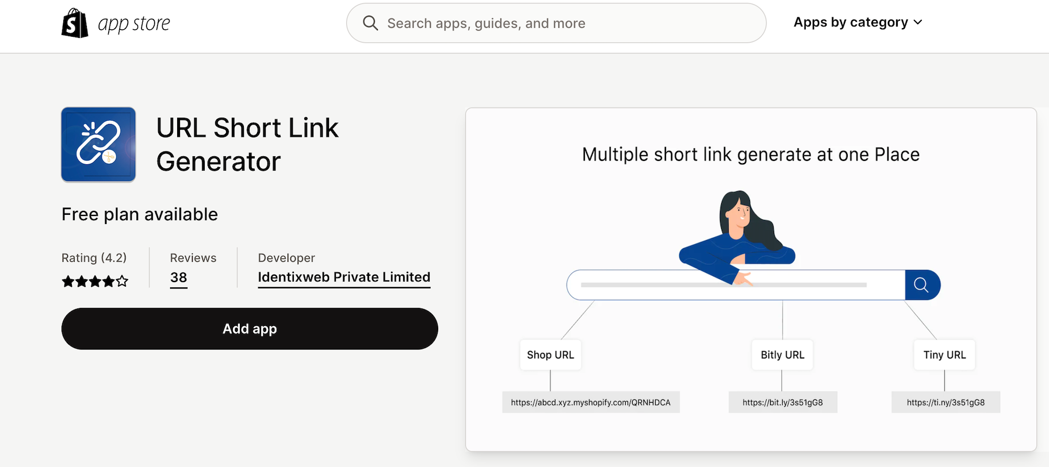Click the 'Developer' label
This screenshot has width=1049, height=467.
[286, 258]
